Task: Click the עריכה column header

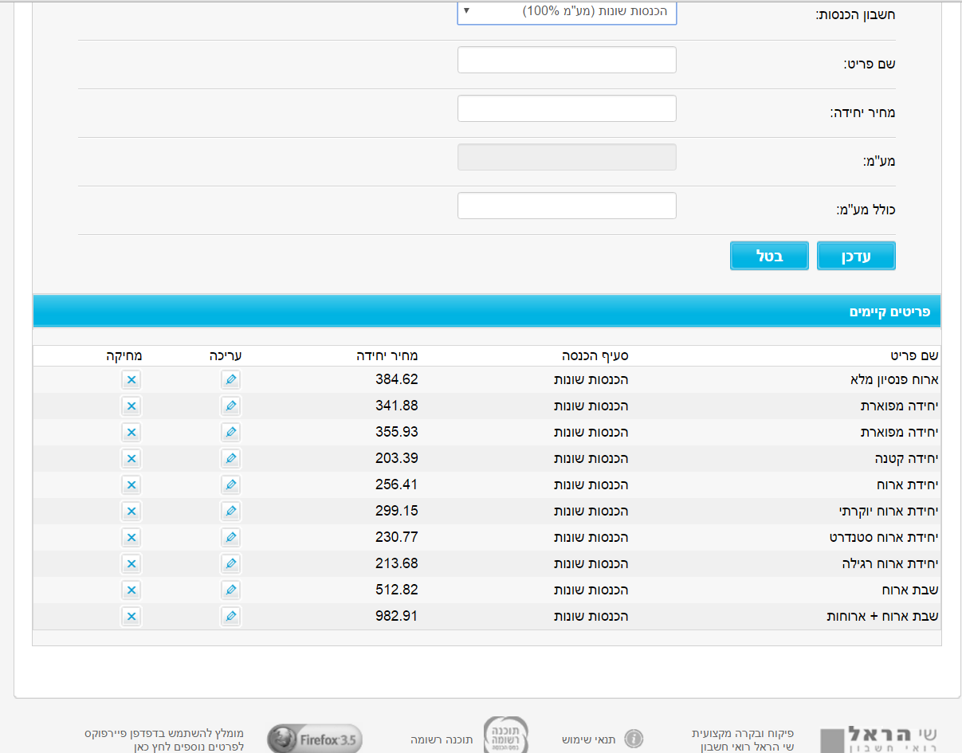Action: (x=226, y=355)
